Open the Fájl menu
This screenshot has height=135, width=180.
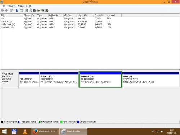click(x=3, y=6)
